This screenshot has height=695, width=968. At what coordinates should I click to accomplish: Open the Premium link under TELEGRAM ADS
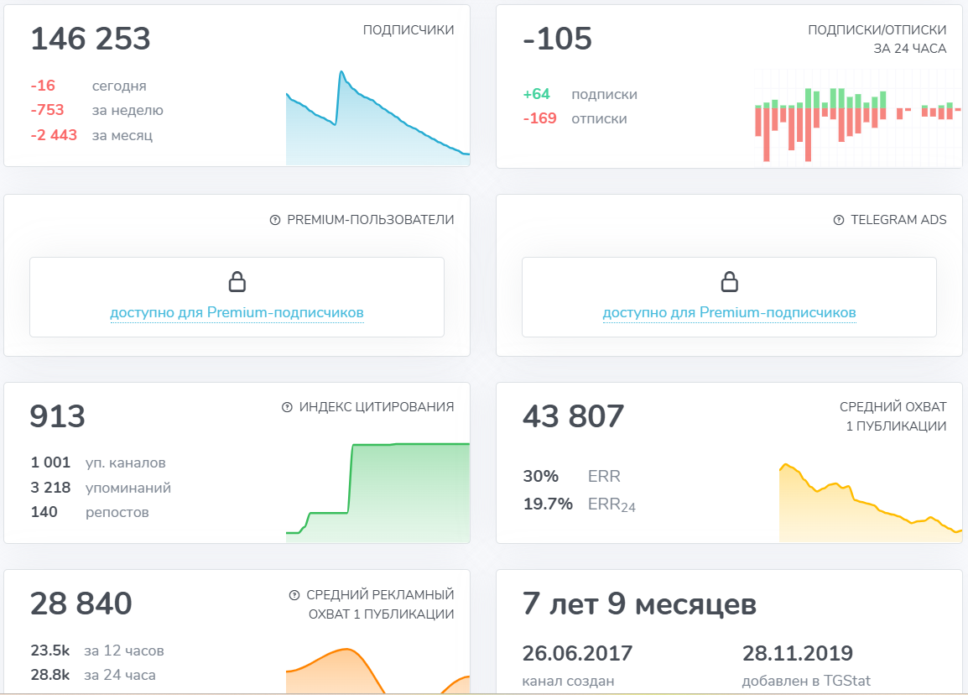pos(729,312)
